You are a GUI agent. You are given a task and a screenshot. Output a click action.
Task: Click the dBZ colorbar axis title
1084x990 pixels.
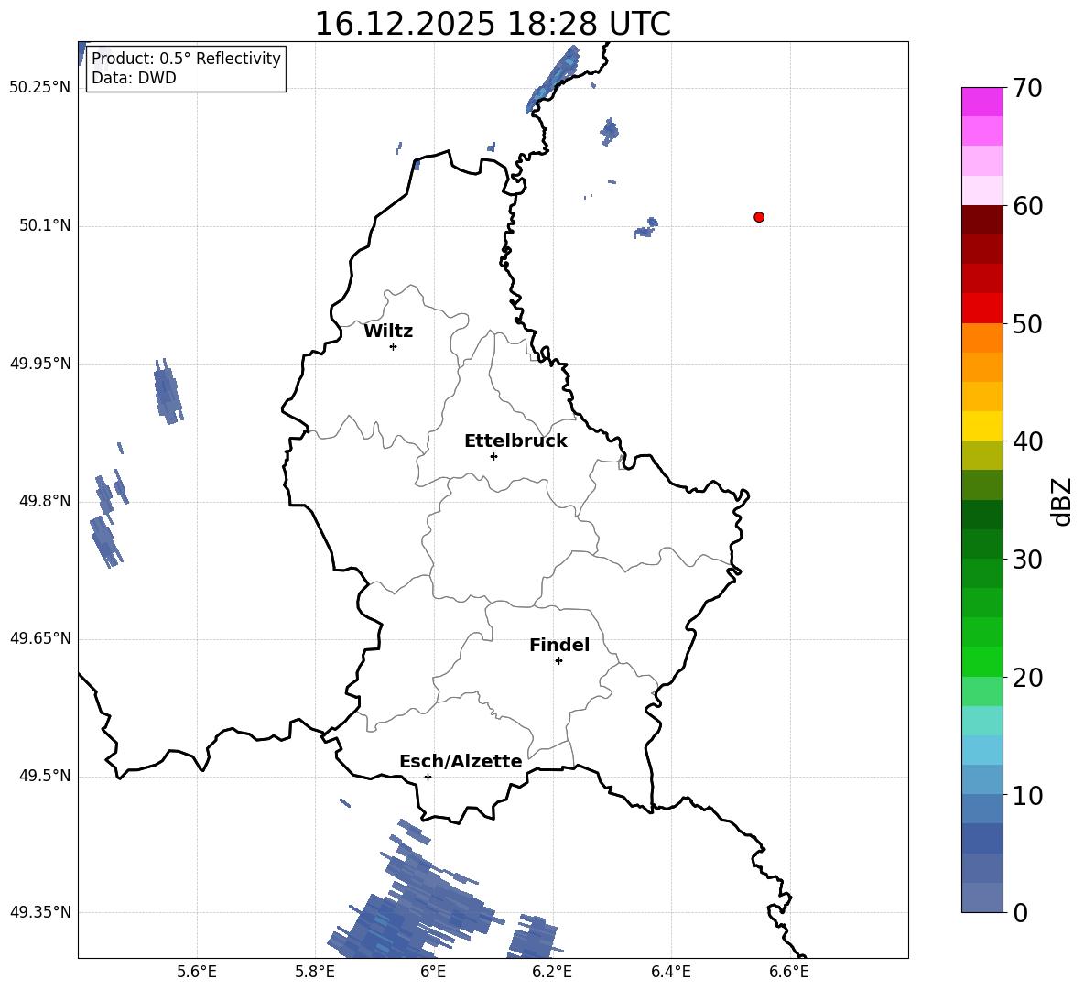1062,502
